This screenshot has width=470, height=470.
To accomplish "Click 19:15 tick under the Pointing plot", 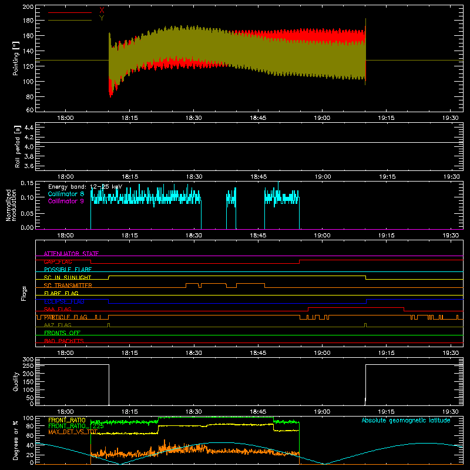I will click(387, 118).
